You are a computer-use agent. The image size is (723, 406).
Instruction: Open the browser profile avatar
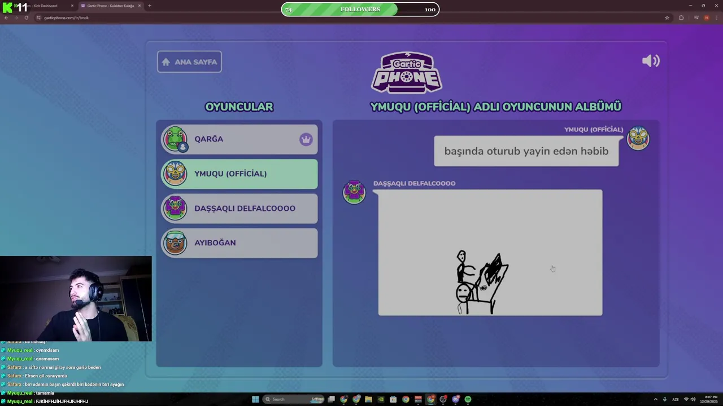pyautogui.click(x=706, y=17)
